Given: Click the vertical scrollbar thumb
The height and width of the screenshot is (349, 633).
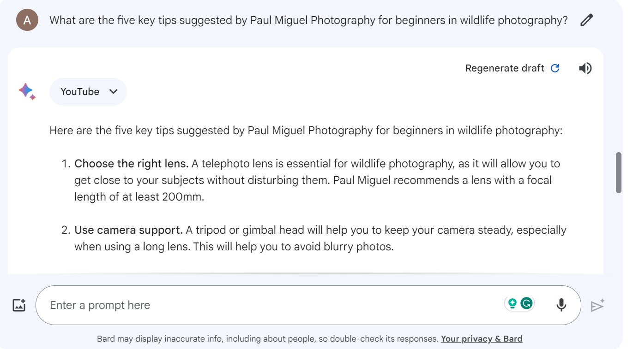Looking at the screenshot, I should (x=619, y=172).
